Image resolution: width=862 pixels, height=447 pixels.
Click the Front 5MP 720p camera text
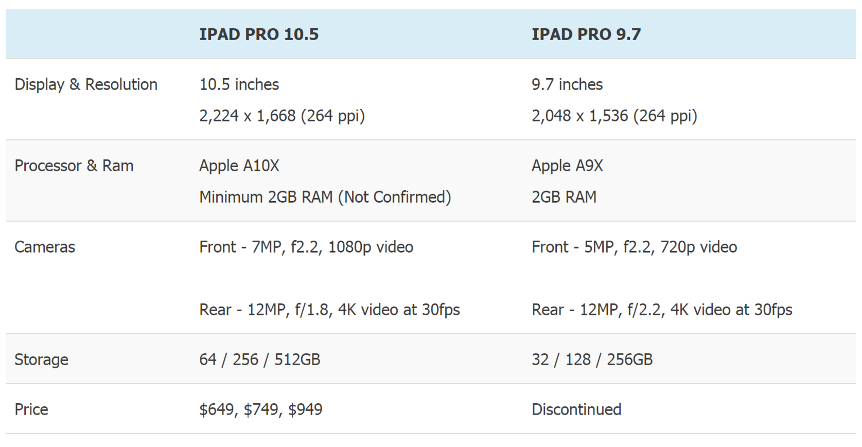[x=634, y=247]
